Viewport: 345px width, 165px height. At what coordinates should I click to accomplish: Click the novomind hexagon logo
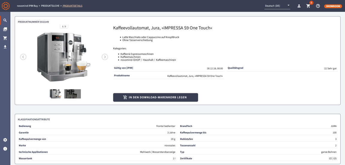pyautogui.click(x=5, y=6)
